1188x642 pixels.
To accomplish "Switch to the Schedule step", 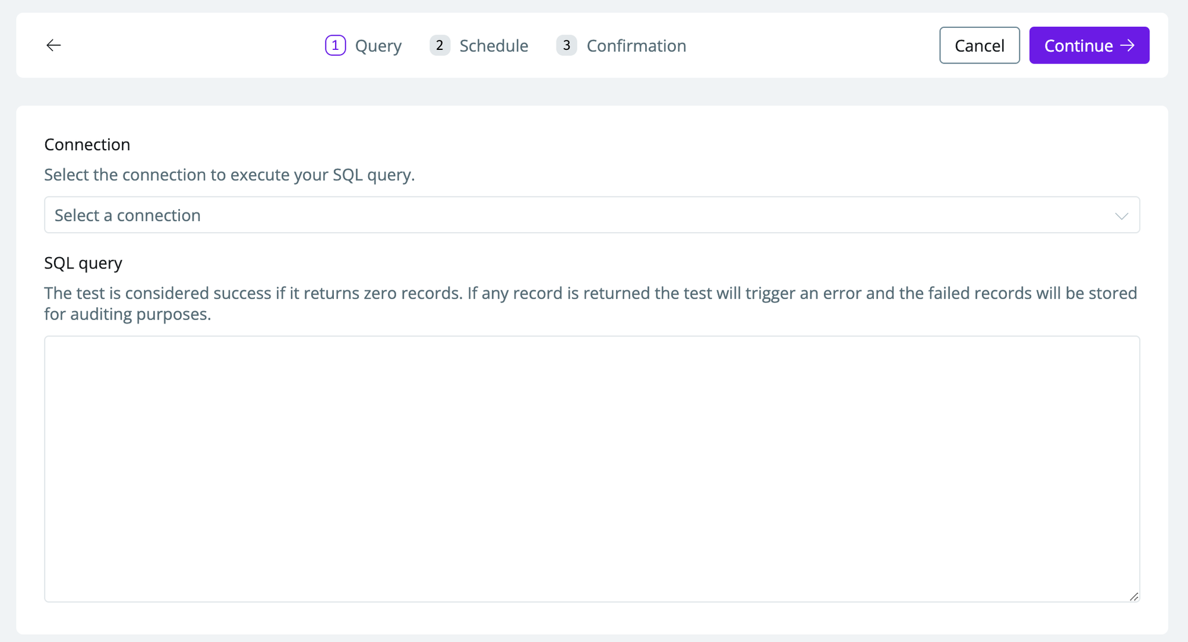I will (x=494, y=46).
